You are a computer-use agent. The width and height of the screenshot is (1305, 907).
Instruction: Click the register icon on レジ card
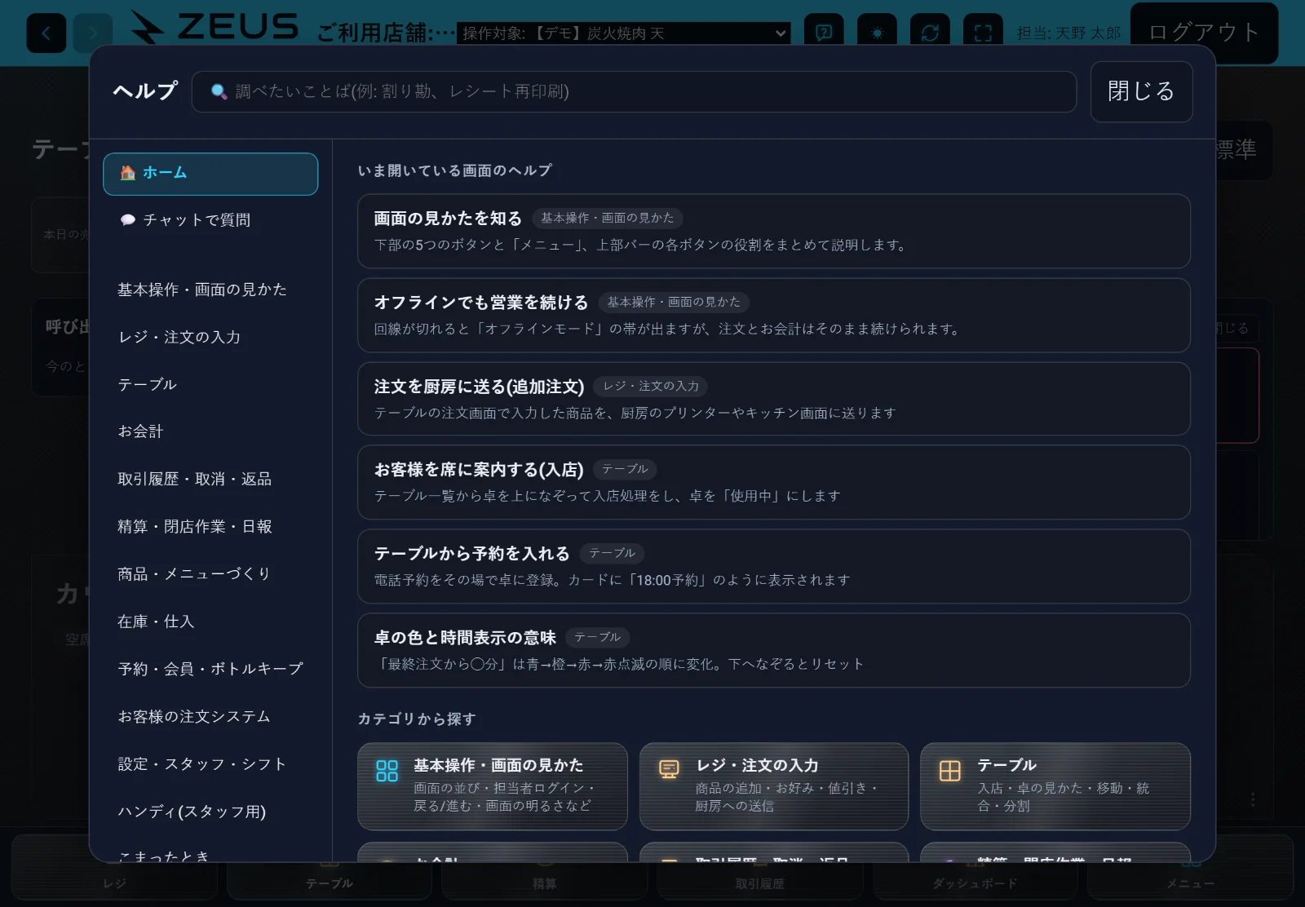[669, 769]
